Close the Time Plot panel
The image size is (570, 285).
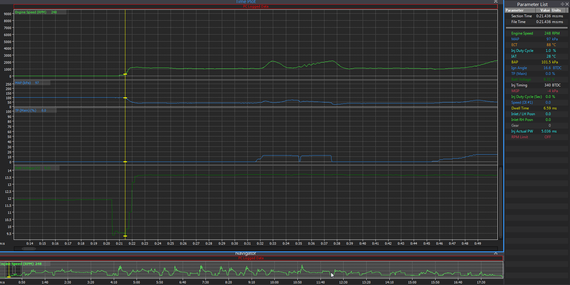496,2
